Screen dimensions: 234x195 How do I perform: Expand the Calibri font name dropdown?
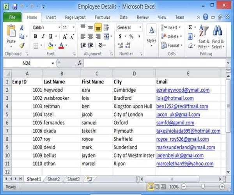click(x=59, y=28)
